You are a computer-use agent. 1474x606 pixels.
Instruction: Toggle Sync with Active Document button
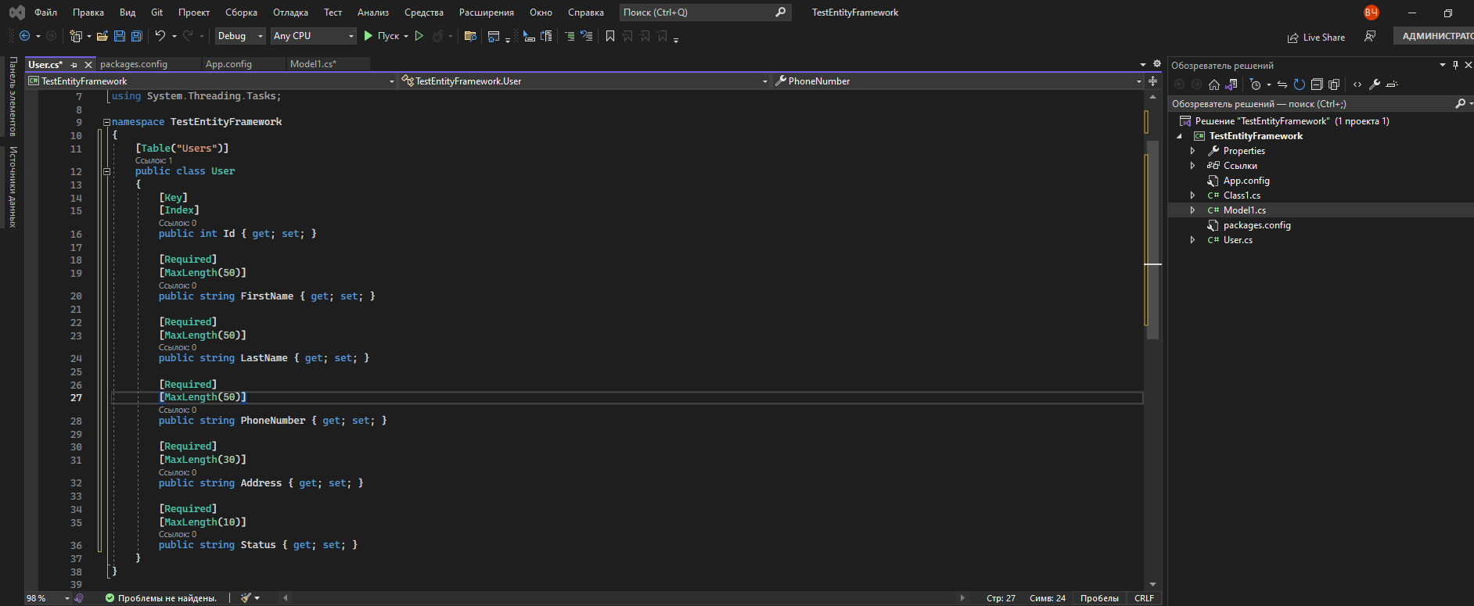point(1282,84)
